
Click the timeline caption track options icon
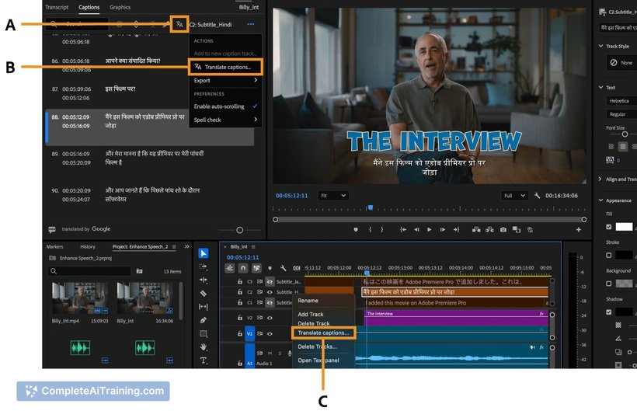(x=297, y=269)
